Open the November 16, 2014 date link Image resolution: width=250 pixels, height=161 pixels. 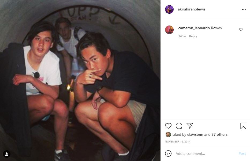point(178,141)
